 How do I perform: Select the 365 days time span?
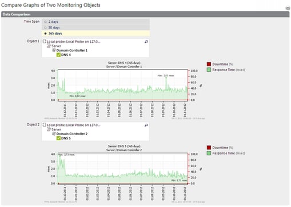[x=96, y=34]
